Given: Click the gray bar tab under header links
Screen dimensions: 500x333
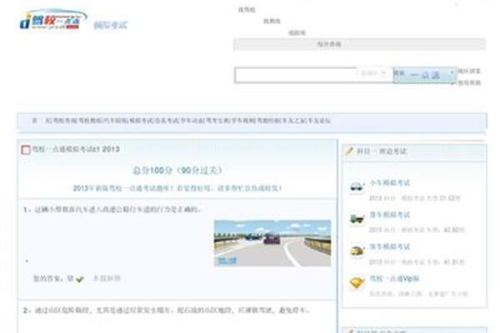Looking at the screenshot, I should point(359,44).
